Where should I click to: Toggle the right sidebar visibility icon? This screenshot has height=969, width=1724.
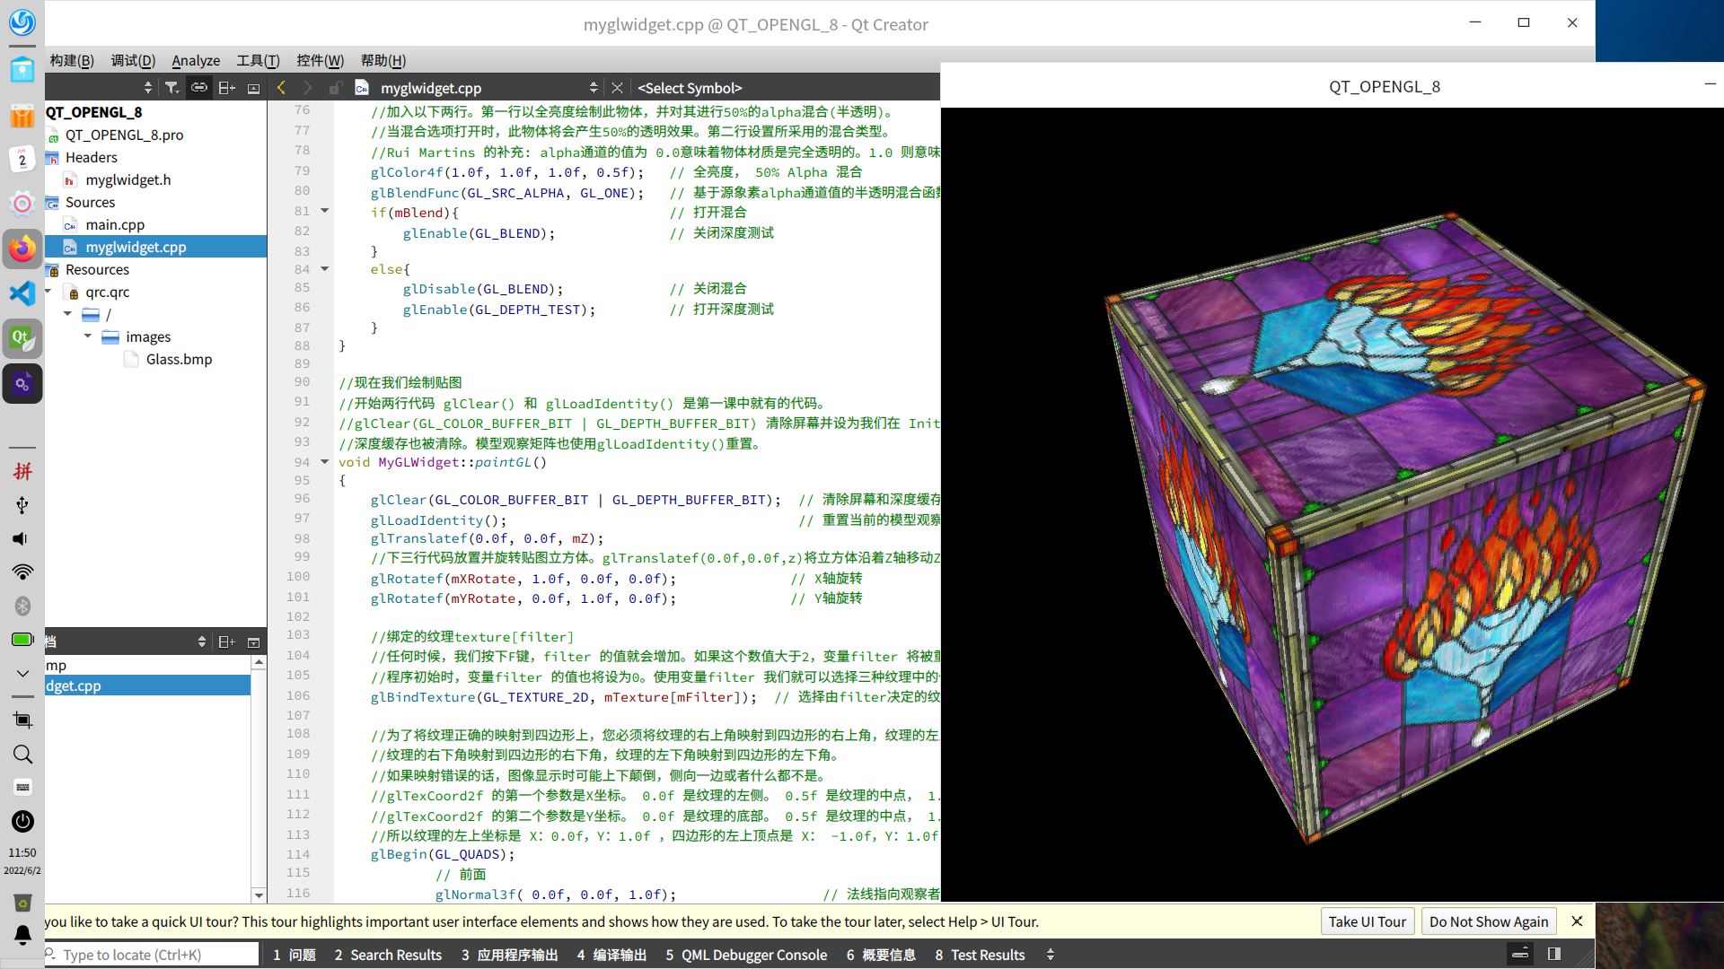[x=1554, y=954]
